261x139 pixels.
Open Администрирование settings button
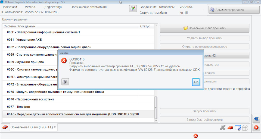[x=234, y=10]
